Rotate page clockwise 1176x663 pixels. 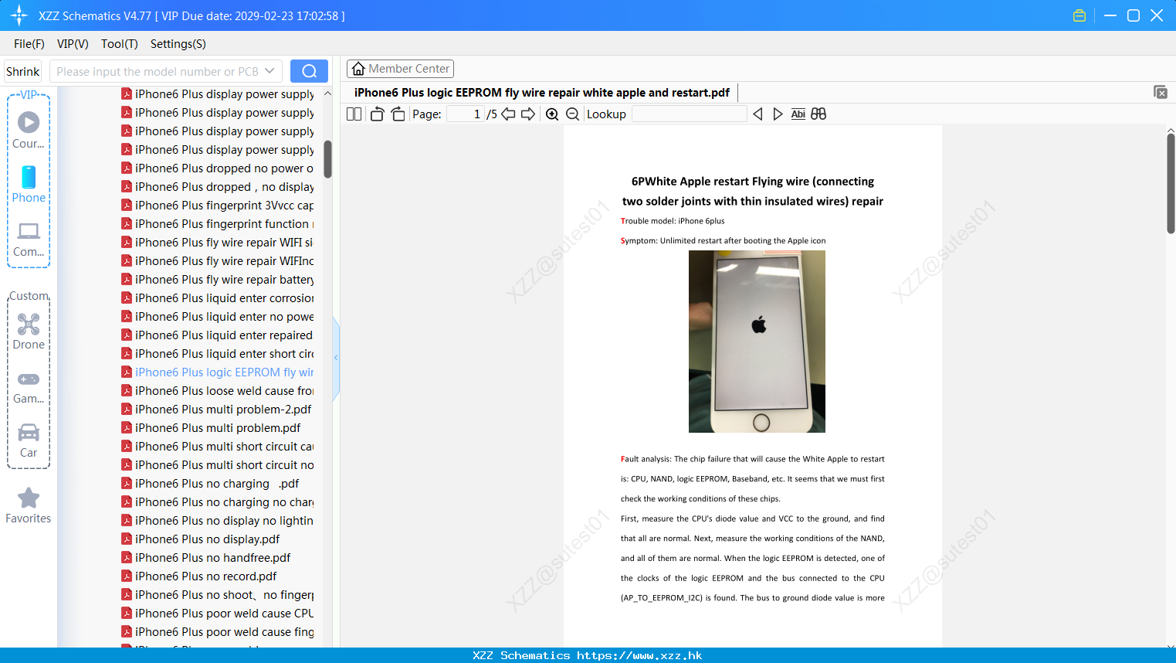[x=398, y=114]
